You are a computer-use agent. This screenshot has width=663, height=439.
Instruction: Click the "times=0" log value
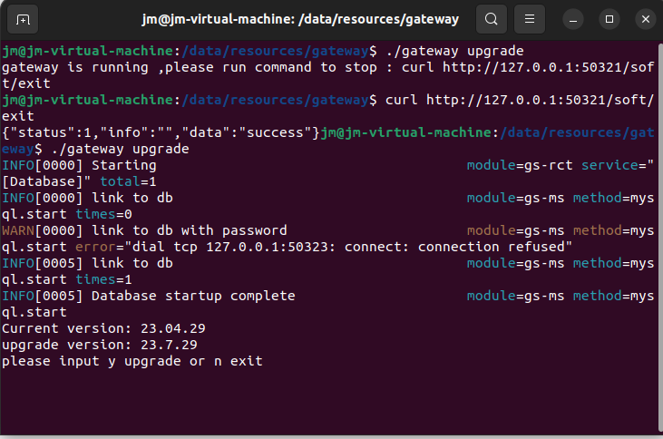103,214
